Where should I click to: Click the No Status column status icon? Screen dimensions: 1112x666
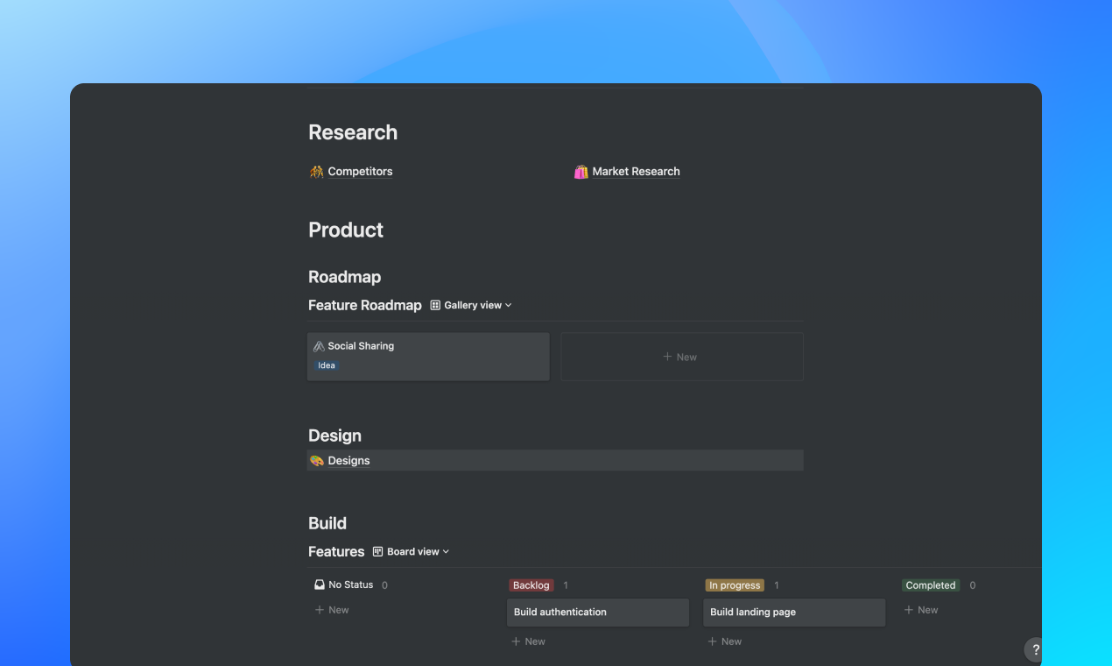[x=319, y=585]
